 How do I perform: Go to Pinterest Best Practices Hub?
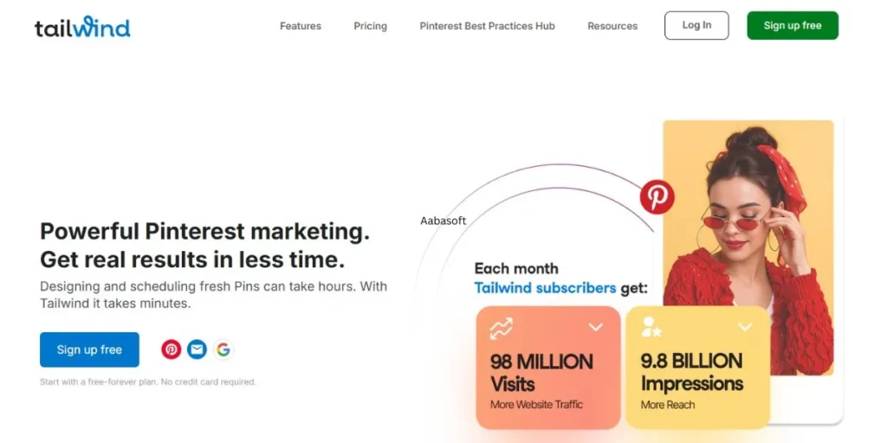[x=487, y=26]
